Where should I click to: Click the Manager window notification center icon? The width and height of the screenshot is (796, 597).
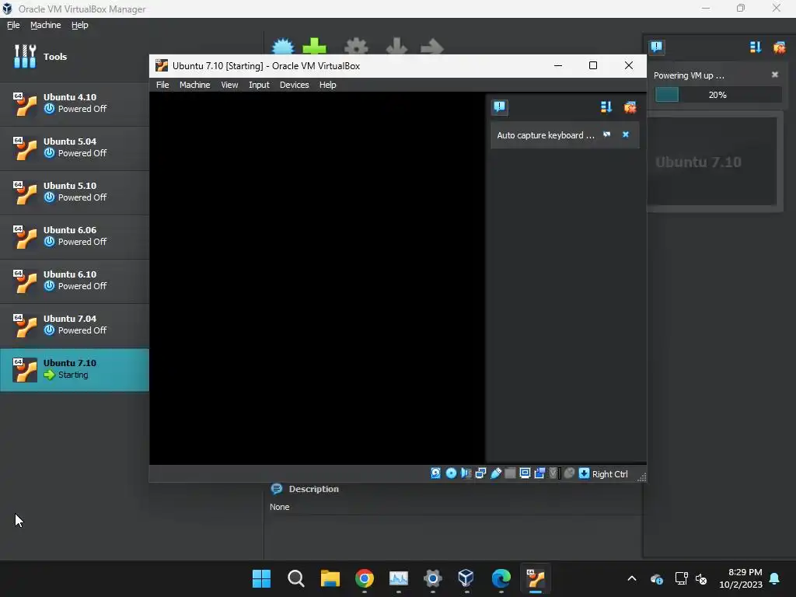tap(656, 47)
